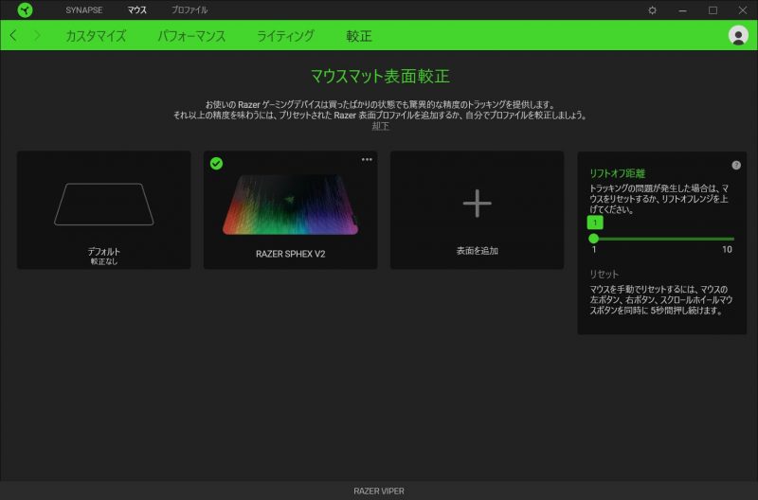
Task: Click the 表面を追加 label
Action: [478, 251]
